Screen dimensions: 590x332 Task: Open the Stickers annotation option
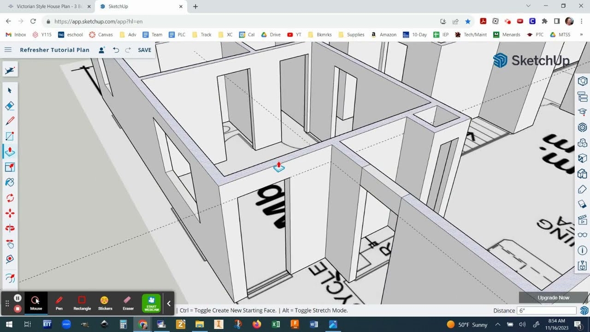click(x=105, y=303)
